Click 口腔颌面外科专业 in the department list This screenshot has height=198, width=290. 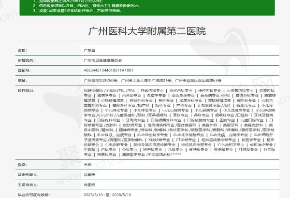pos(166,120)
